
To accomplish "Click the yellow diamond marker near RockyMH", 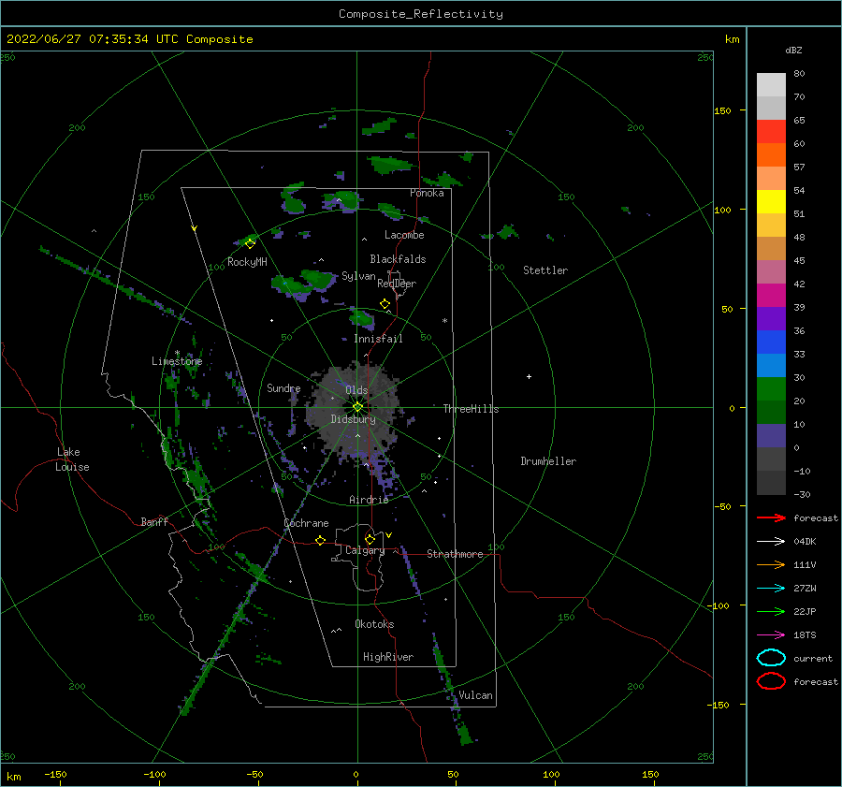I will click(250, 244).
